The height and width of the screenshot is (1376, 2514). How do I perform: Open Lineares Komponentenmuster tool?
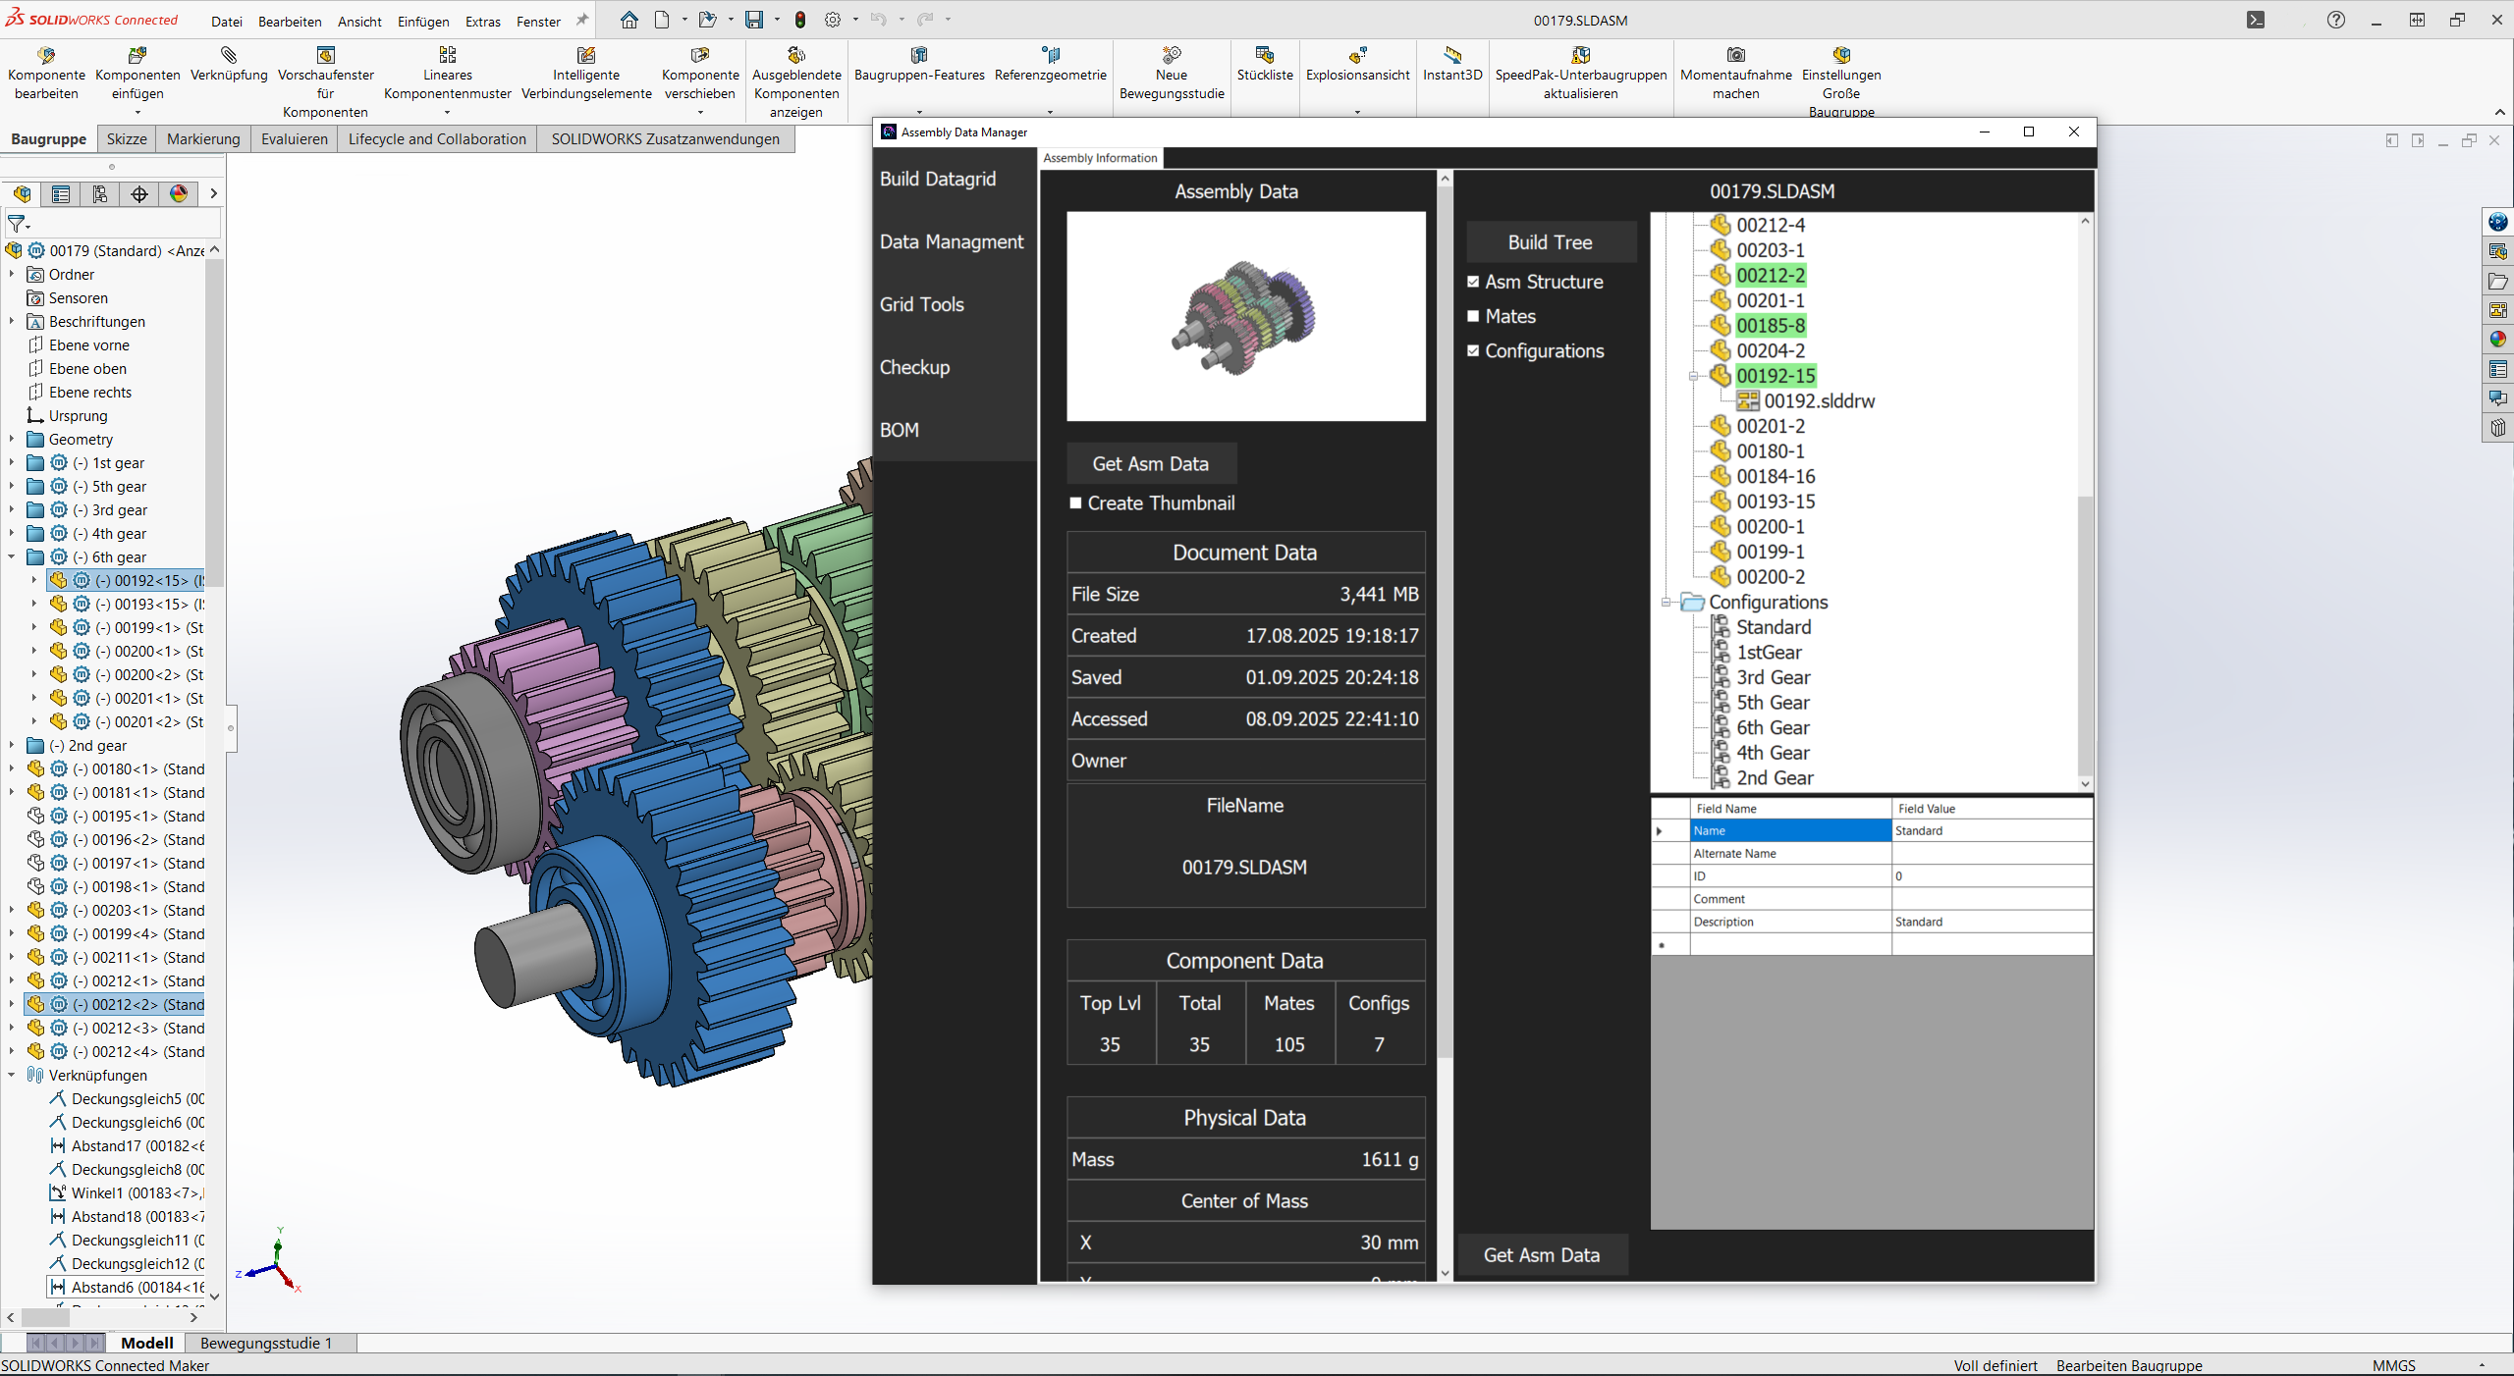point(448,55)
